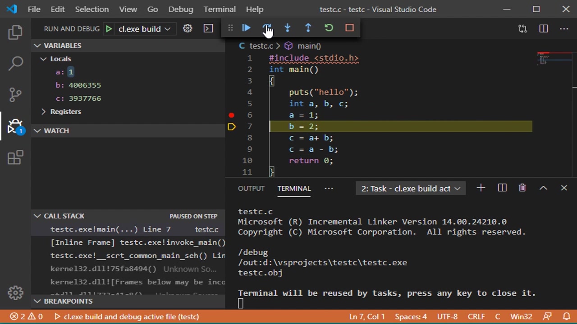Screen dimensions: 577x324
Task: Open the Debug menu
Action: [x=180, y=9]
